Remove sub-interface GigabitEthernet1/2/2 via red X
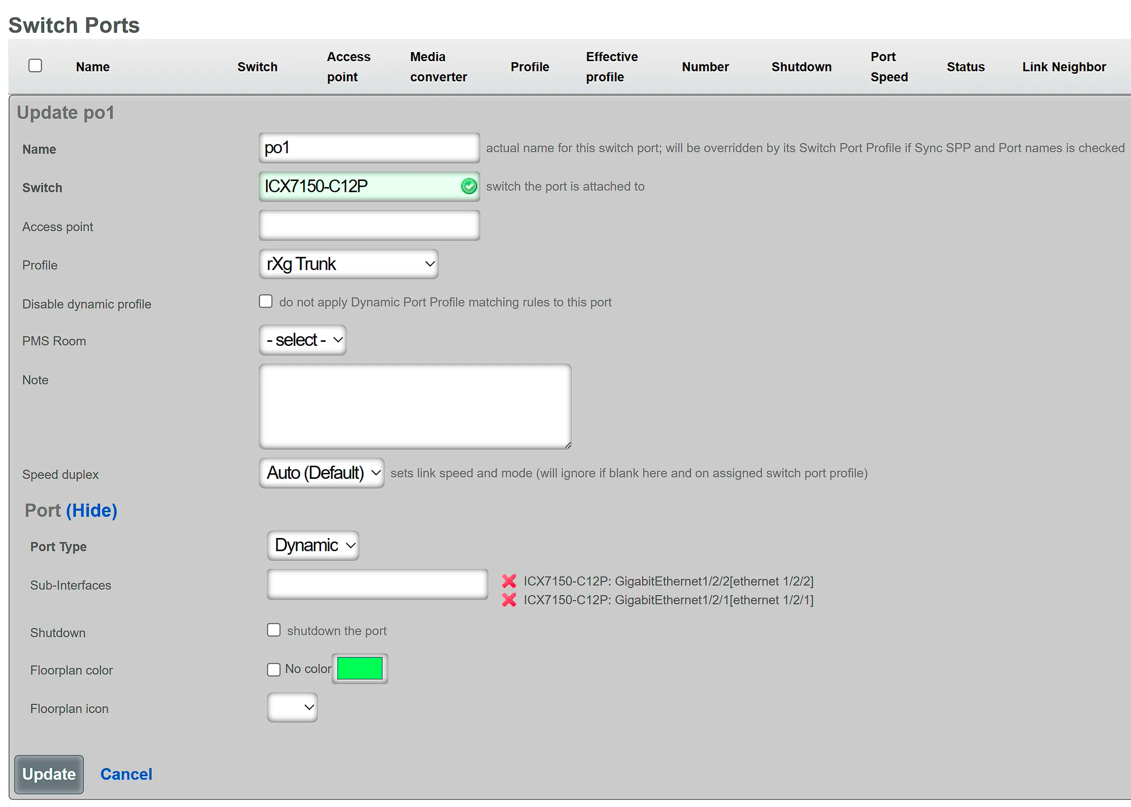 509,581
